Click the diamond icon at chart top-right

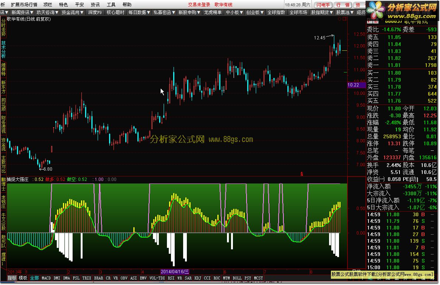click(339, 19)
